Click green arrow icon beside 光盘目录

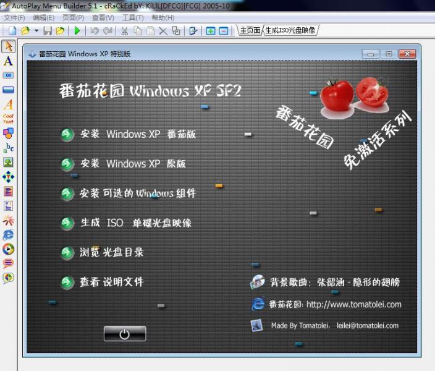pyautogui.click(x=67, y=253)
